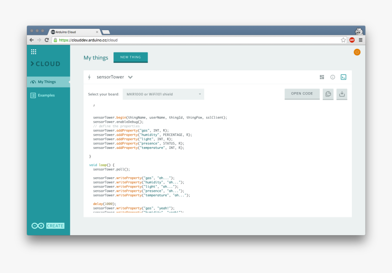The height and width of the screenshot is (273, 392).
Task: Close the Arduino Cloud tab
Action: 97,32
